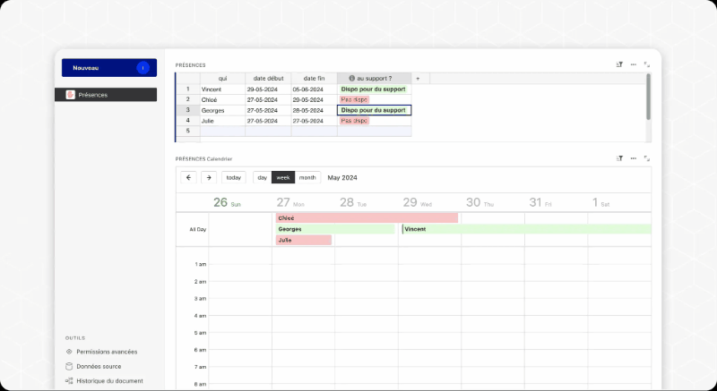Image resolution: width=717 pixels, height=391 pixels.
Task: Click the Julie event in the calendar
Action: coord(304,240)
